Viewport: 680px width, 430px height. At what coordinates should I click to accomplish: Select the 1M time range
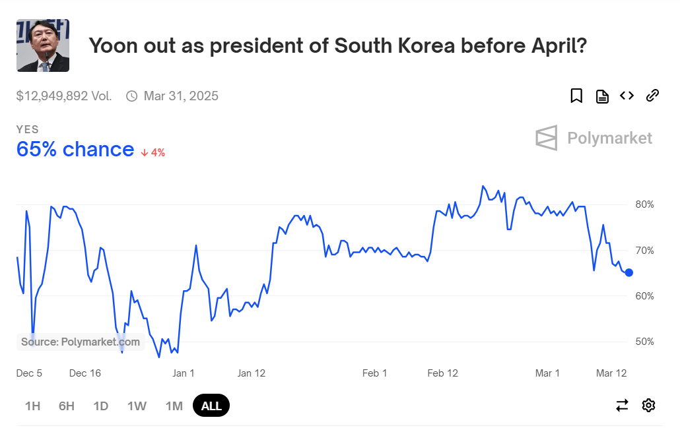click(174, 406)
